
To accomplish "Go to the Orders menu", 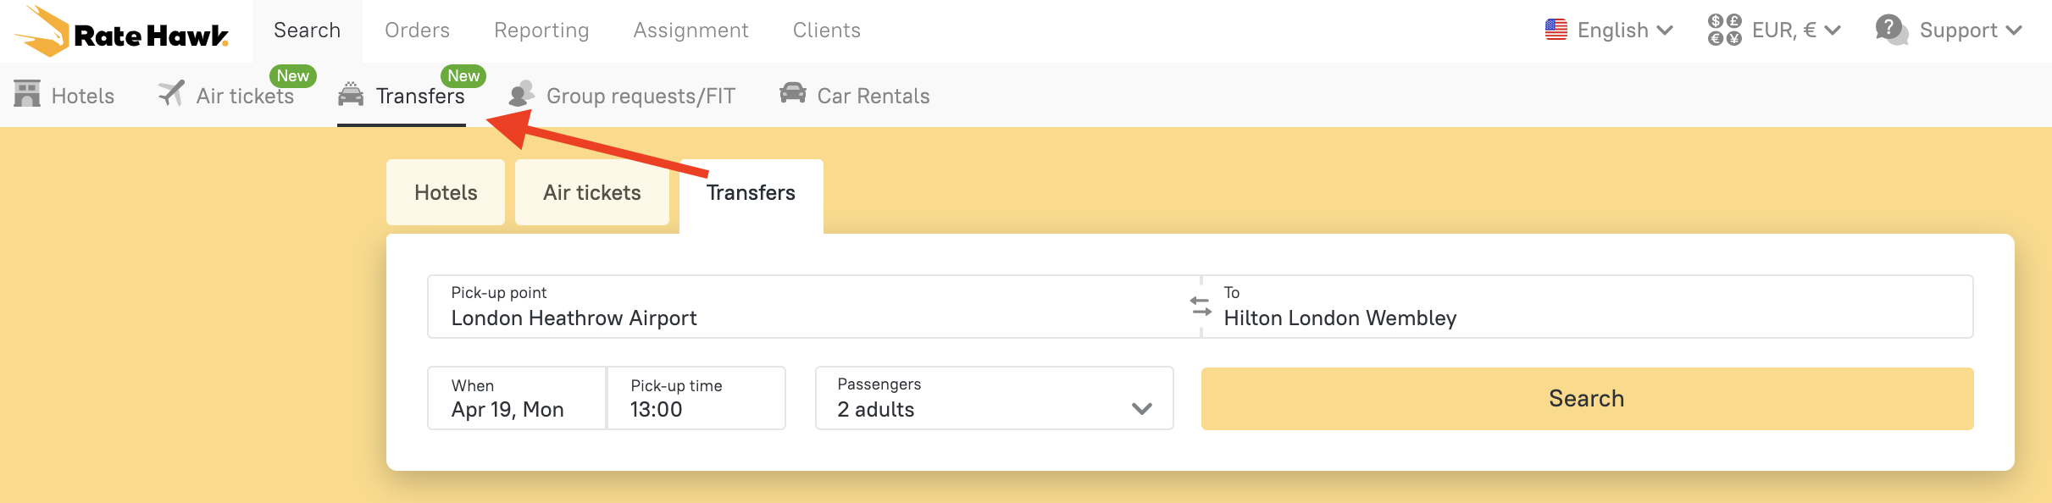I will click(417, 30).
